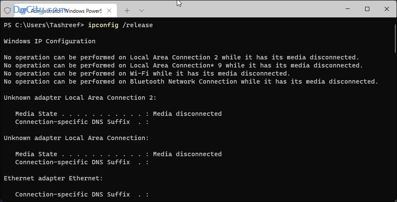
Task: Click the administrator shield icon in tab
Action: coord(8,11)
